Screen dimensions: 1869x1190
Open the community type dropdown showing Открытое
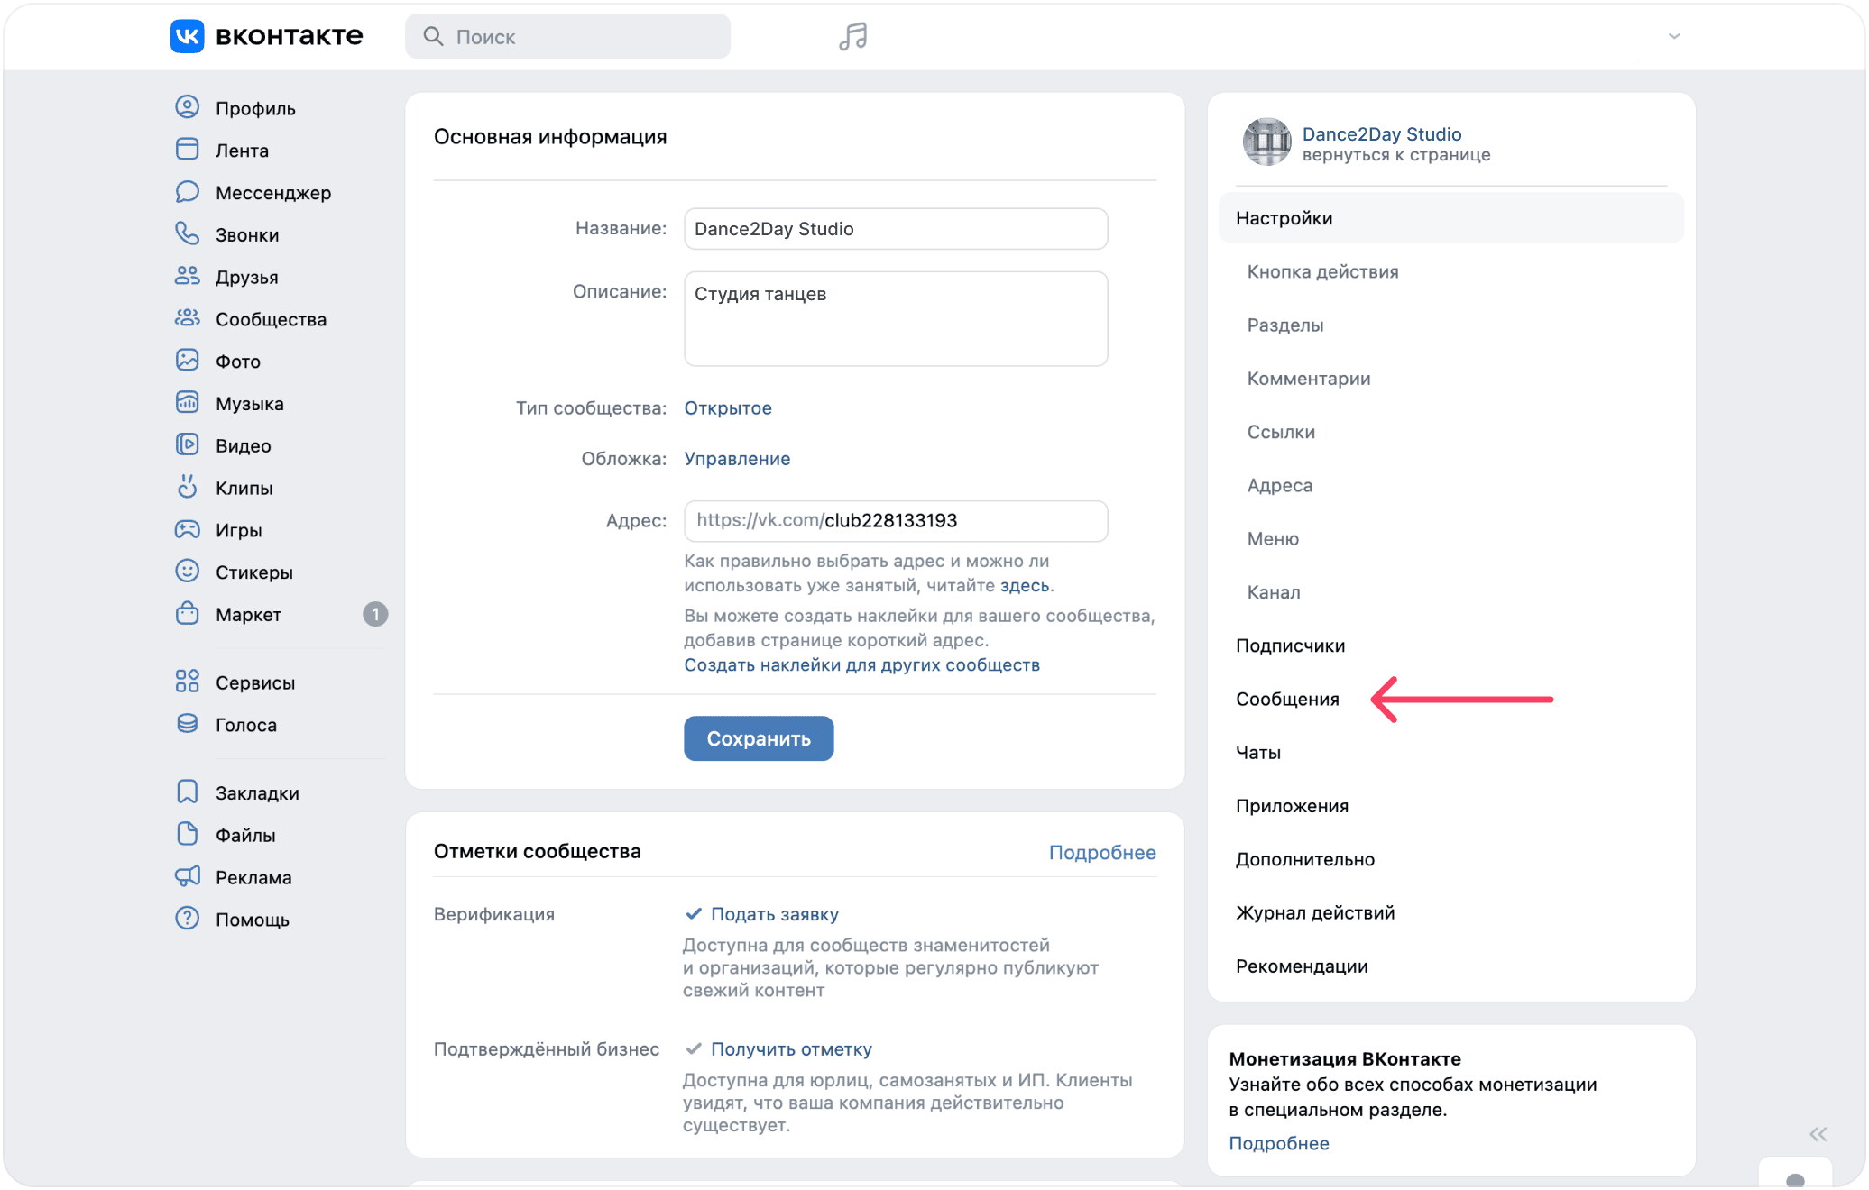[x=728, y=407]
